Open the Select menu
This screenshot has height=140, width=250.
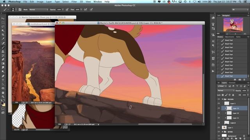coord(65,2)
